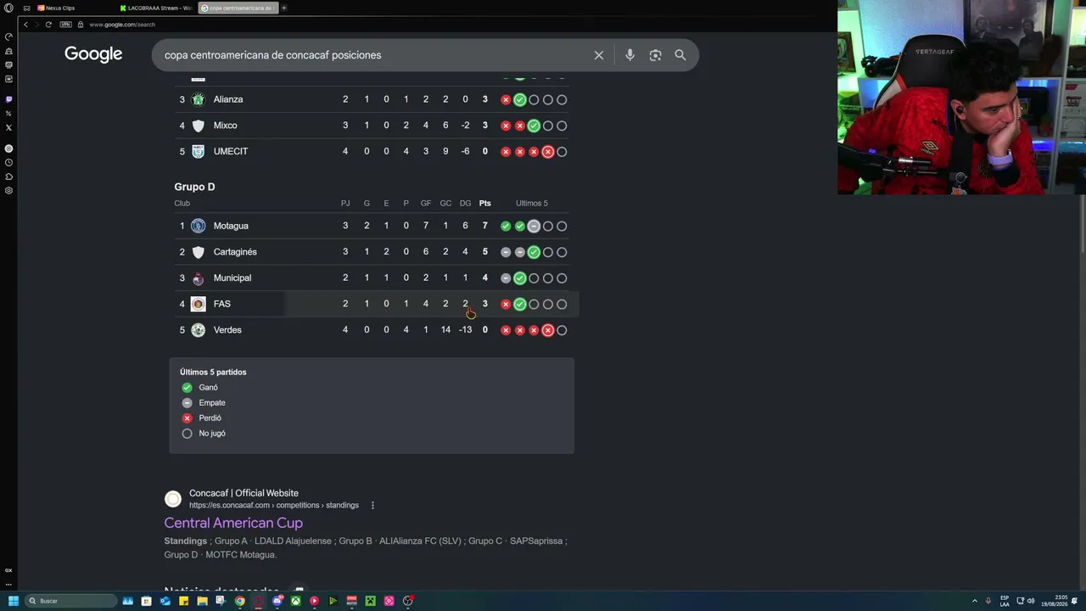Open the Cartaginés team row
This screenshot has height=611, width=1086.
(x=372, y=252)
